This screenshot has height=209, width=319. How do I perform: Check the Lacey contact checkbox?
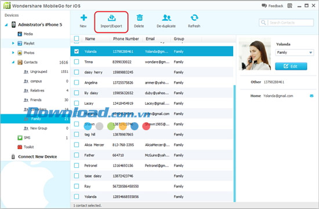pyautogui.click(x=77, y=103)
